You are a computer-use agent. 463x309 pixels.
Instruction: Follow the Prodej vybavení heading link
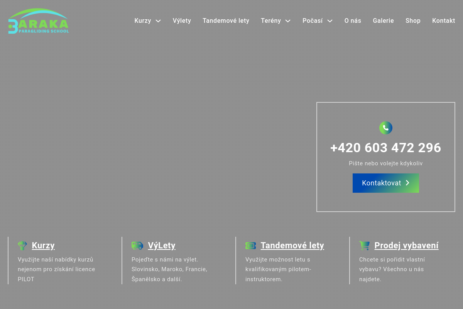406,246
